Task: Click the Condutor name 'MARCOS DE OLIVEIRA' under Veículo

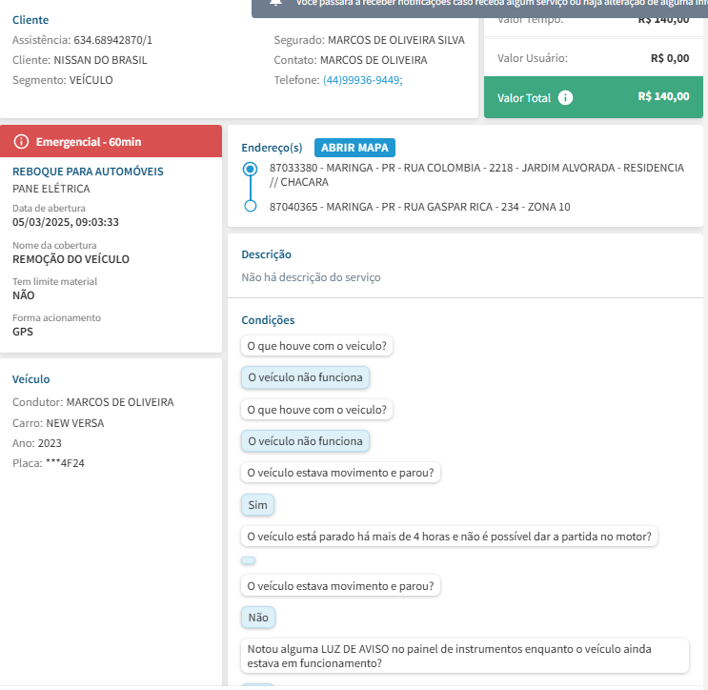Action: (120, 402)
